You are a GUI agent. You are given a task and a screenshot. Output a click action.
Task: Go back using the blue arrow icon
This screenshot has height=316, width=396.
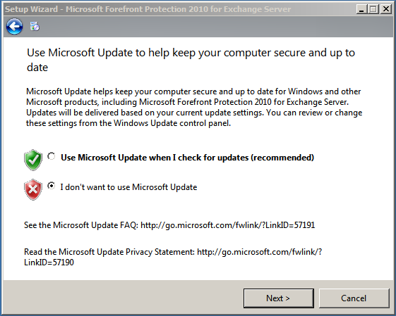14,26
